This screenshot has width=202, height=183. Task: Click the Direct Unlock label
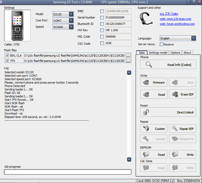(x=185, y=112)
